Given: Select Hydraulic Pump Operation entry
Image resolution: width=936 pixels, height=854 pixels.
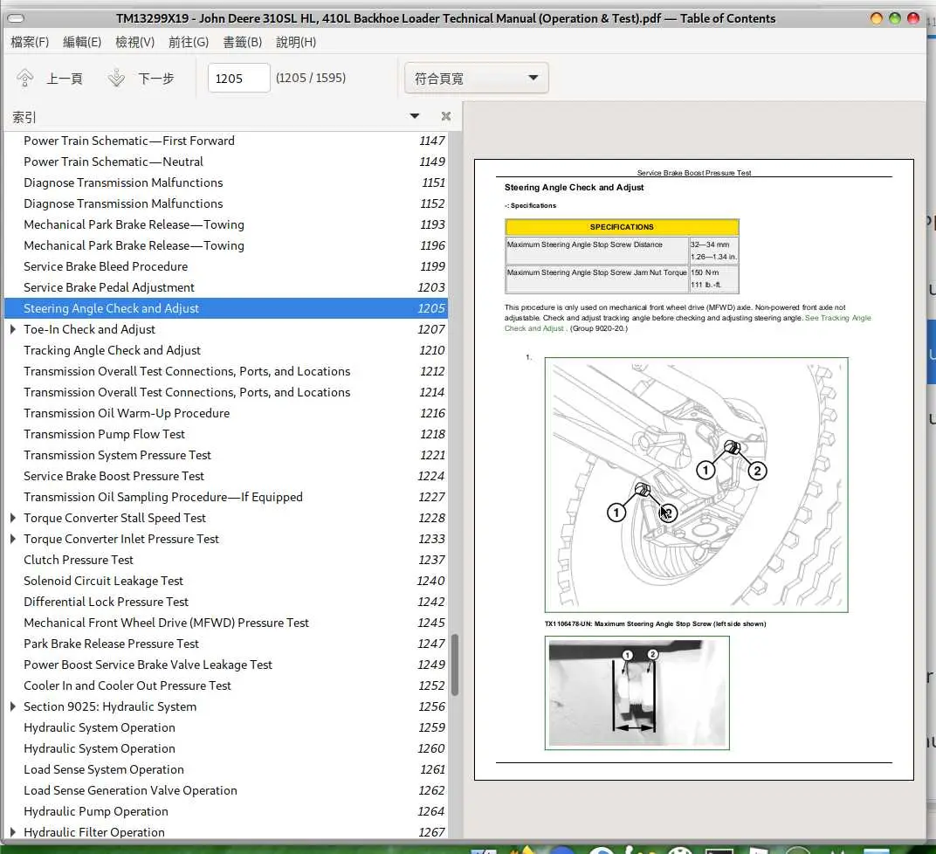Looking at the screenshot, I should click(225, 811).
